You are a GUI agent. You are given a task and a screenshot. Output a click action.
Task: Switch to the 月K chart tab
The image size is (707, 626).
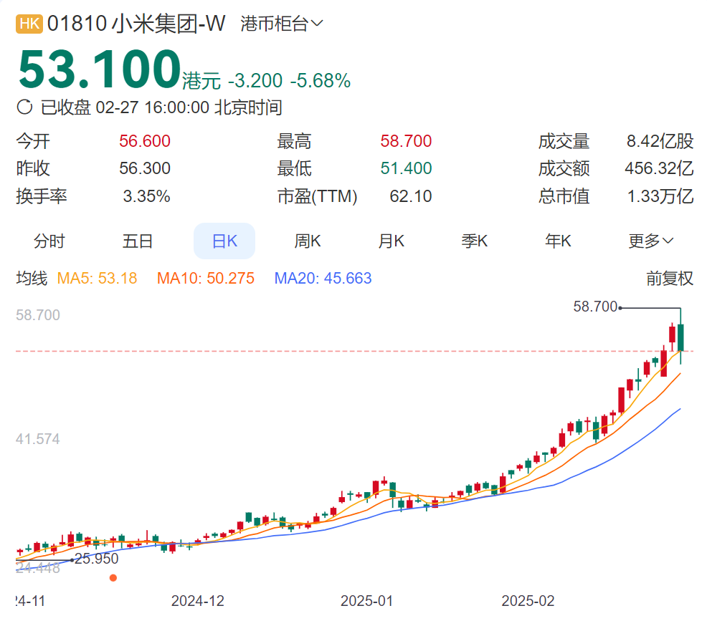point(391,241)
